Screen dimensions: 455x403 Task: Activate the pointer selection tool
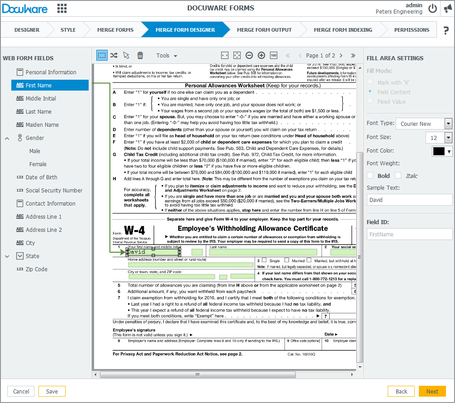click(127, 55)
